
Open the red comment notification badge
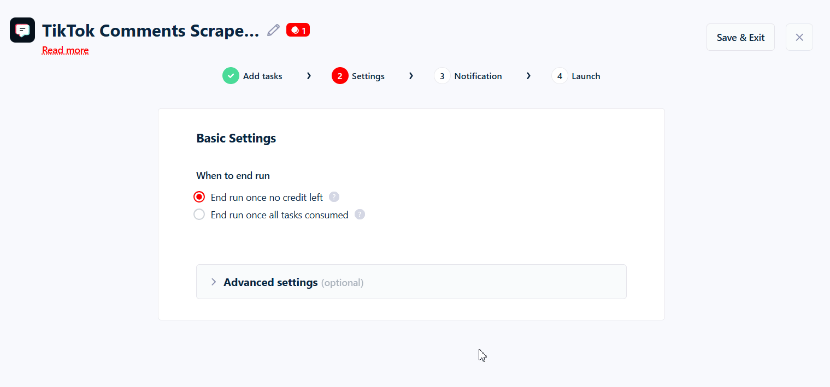pos(298,29)
